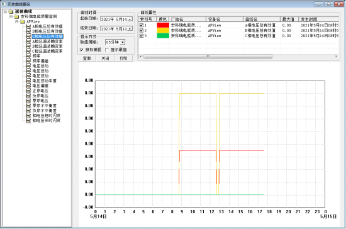Click chart icon beside A相电压总有效值
346x229 pixels.
coord(28,26)
